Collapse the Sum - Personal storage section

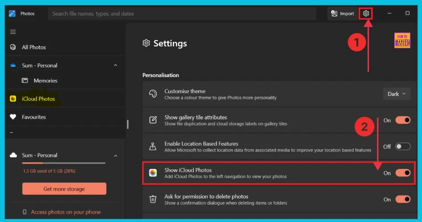tap(116, 156)
